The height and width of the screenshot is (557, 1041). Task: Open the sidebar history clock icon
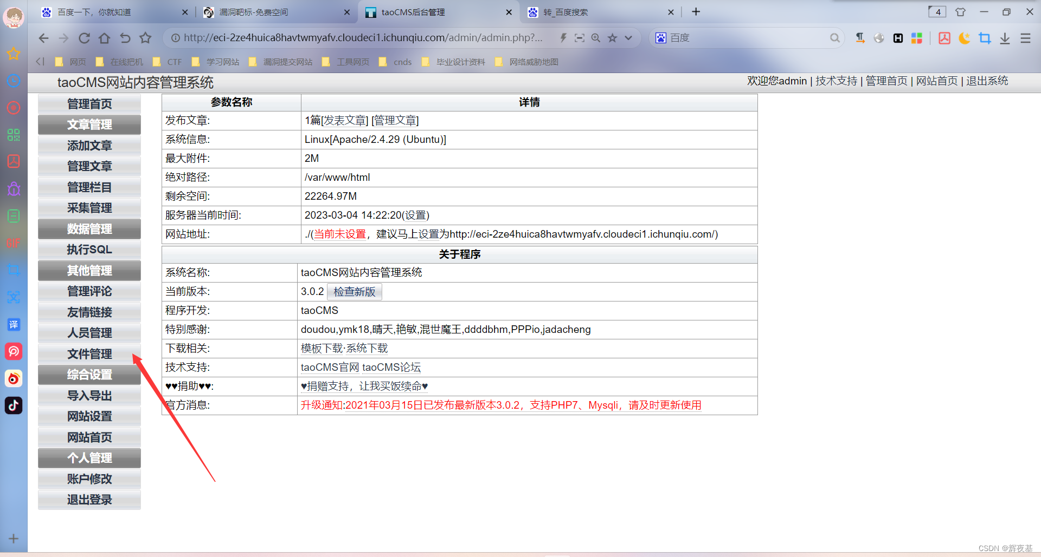coord(14,81)
